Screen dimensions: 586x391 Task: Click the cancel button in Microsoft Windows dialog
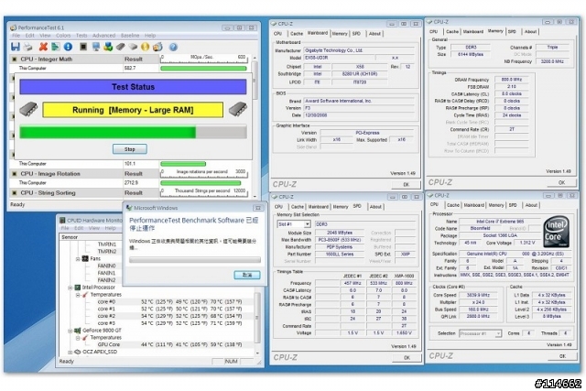(247, 275)
